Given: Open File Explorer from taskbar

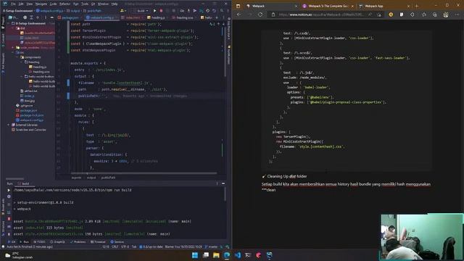Looking at the screenshot, I should (x=216, y=255).
